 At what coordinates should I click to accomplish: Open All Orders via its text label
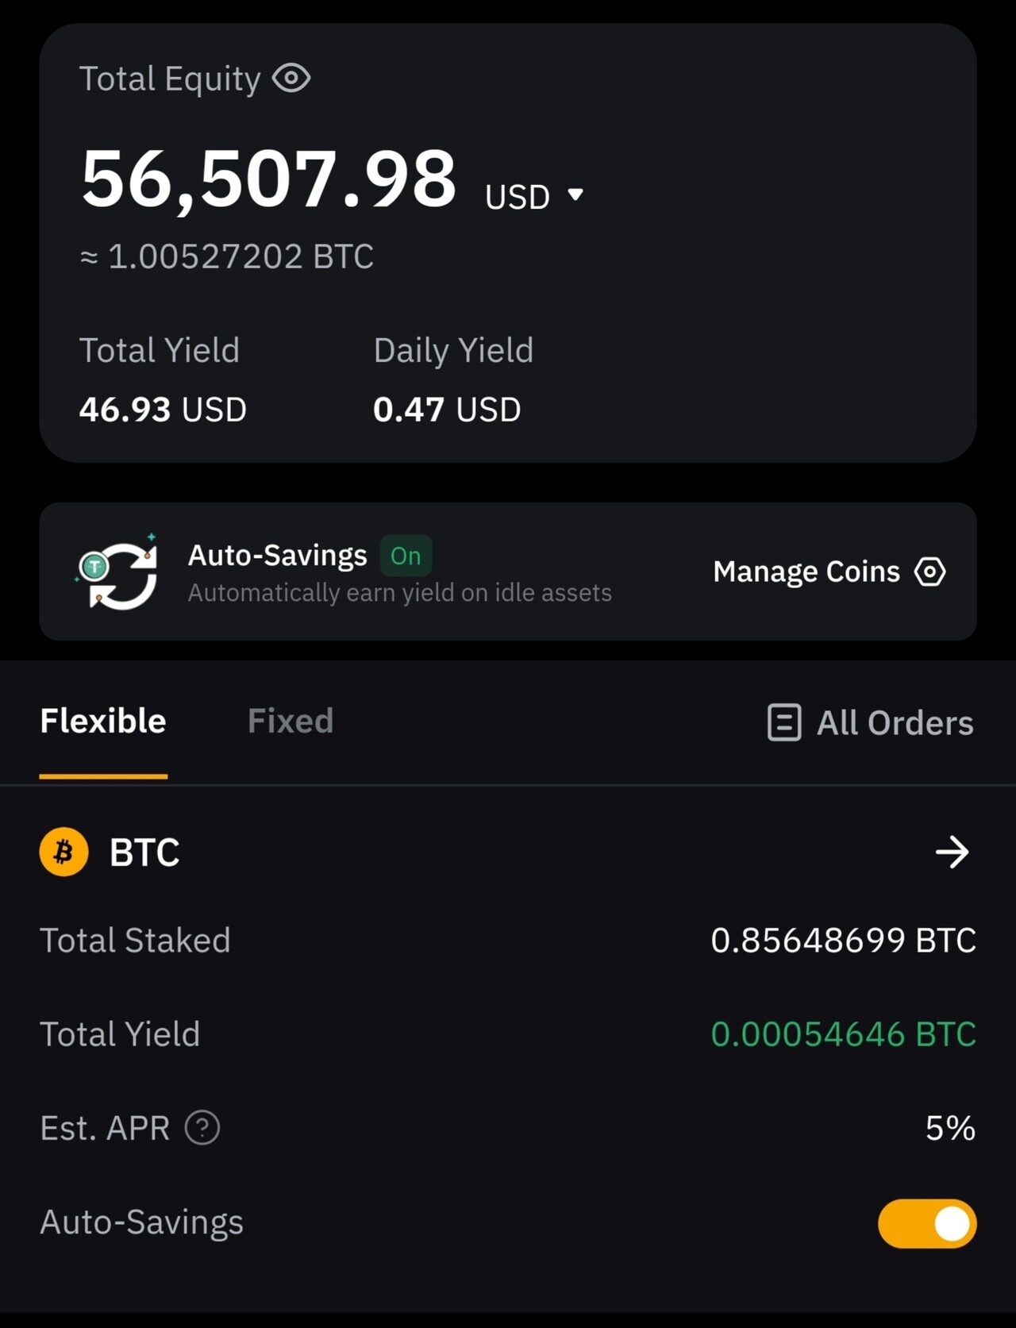click(x=895, y=723)
